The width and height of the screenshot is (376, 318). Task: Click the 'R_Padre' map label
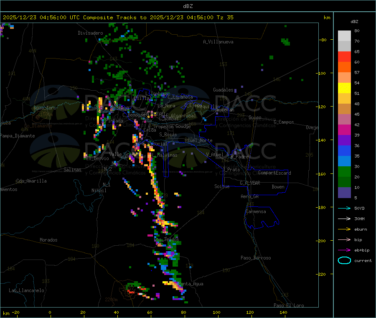tap(239, 157)
